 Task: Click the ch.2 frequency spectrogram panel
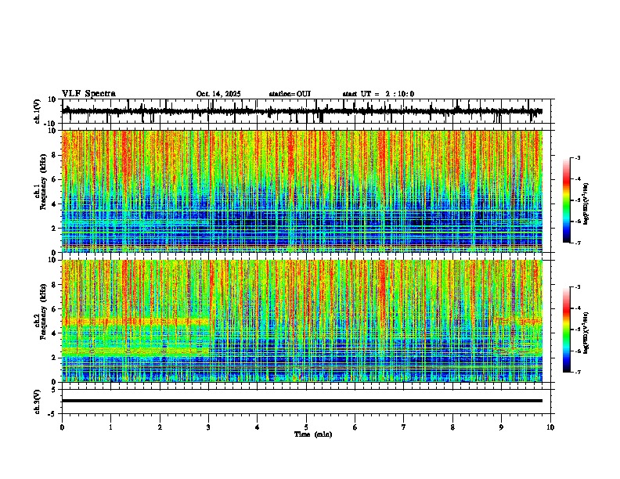click(x=308, y=321)
